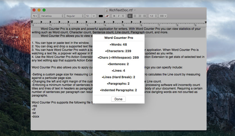The height and width of the screenshot is (136, 235).
Task: Expand the font size dropdown arrow
Action: pyautogui.click(x=94, y=16)
